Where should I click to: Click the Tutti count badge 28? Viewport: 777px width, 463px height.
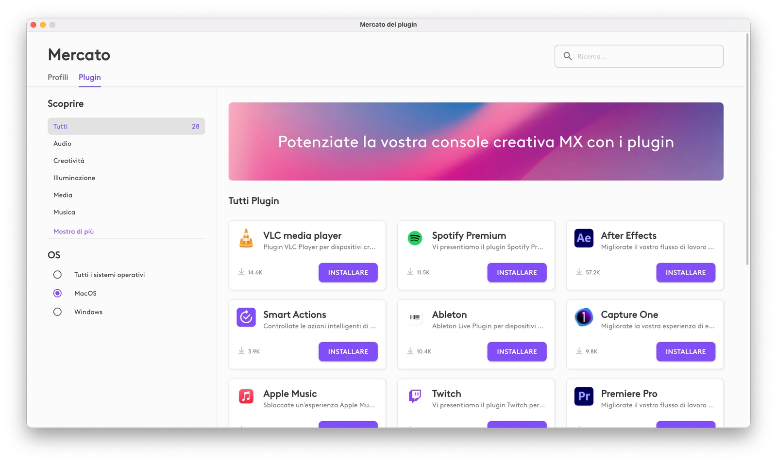coord(195,126)
